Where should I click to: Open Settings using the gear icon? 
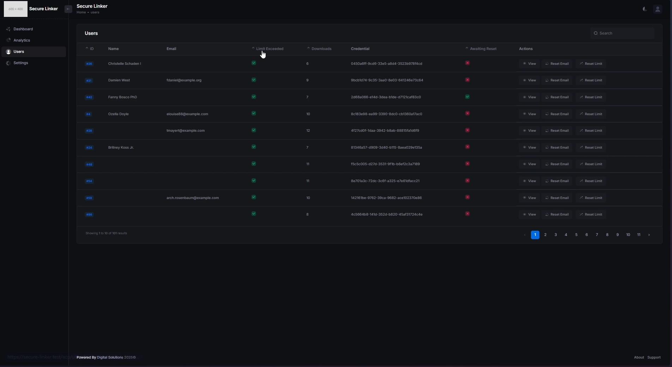(8, 63)
